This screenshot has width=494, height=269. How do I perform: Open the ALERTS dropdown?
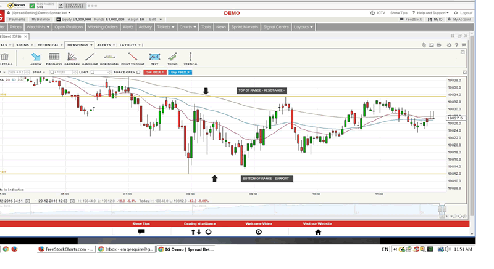pos(106,45)
